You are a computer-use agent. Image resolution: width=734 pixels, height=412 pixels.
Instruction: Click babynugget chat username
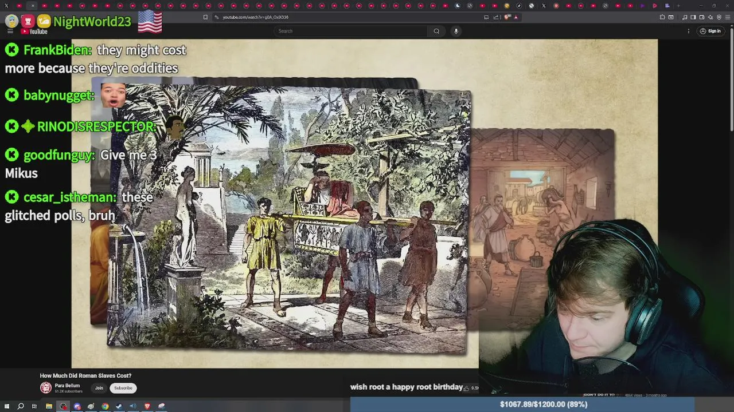pyautogui.click(x=58, y=96)
